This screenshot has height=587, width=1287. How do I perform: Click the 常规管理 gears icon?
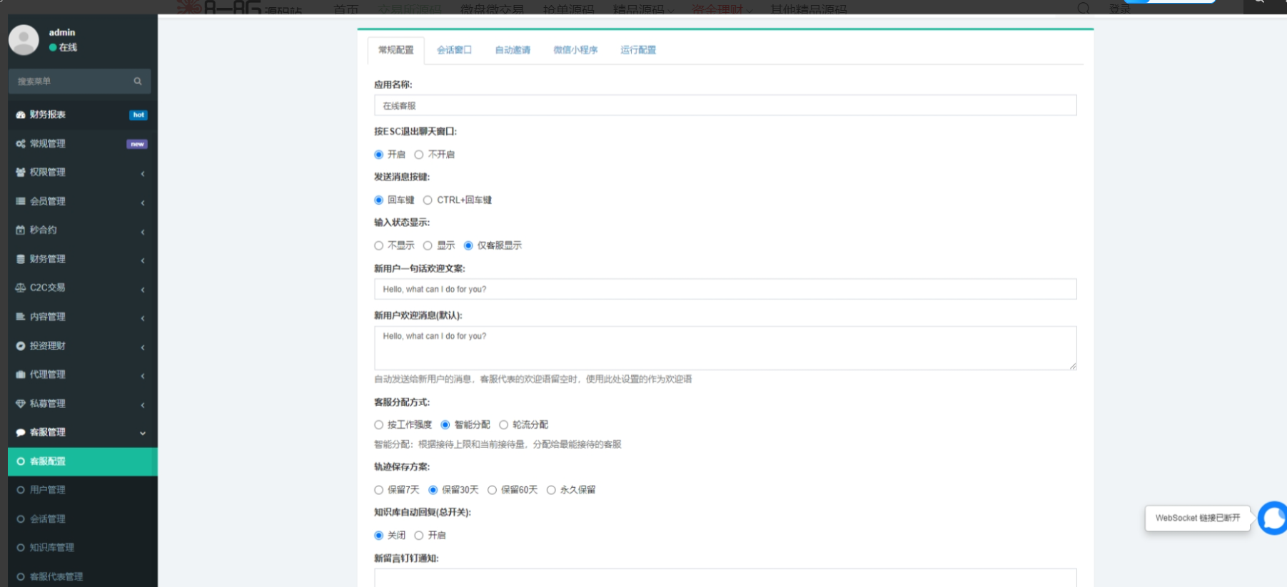pyautogui.click(x=21, y=144)
